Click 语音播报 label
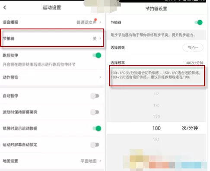 10,22
